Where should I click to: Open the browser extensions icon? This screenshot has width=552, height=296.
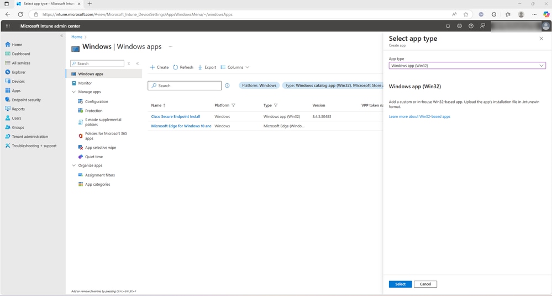click(x=494, y=14)
